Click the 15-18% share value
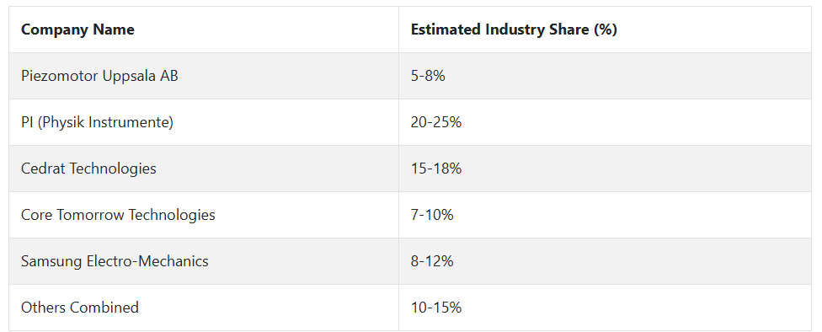822x332 pixels. pos(436,169)
